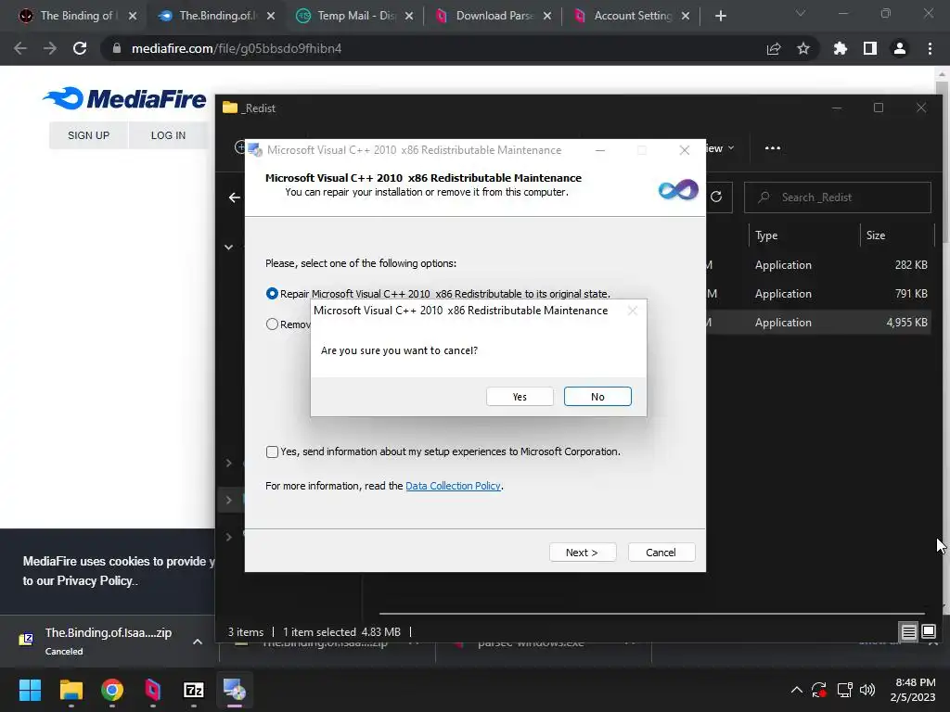Switch Explorer to large icons view
The height and width of the screenshot is (712, 950).
(x=928, y=632)
